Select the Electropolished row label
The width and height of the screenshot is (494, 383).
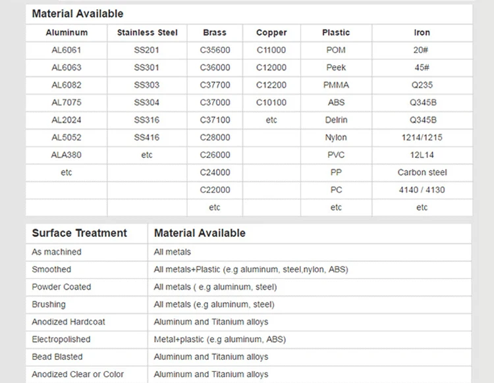[x=61, y=340]
